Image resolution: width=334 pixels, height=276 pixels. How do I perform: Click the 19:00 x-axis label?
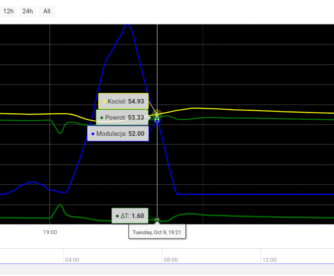[50, 232]
